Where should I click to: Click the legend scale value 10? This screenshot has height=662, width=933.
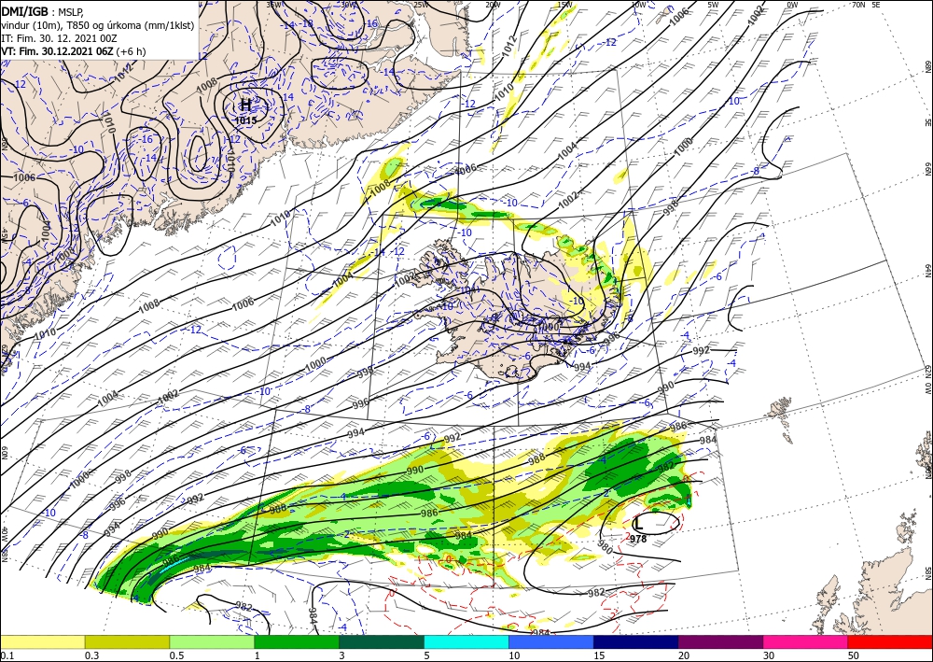[514, 655]
